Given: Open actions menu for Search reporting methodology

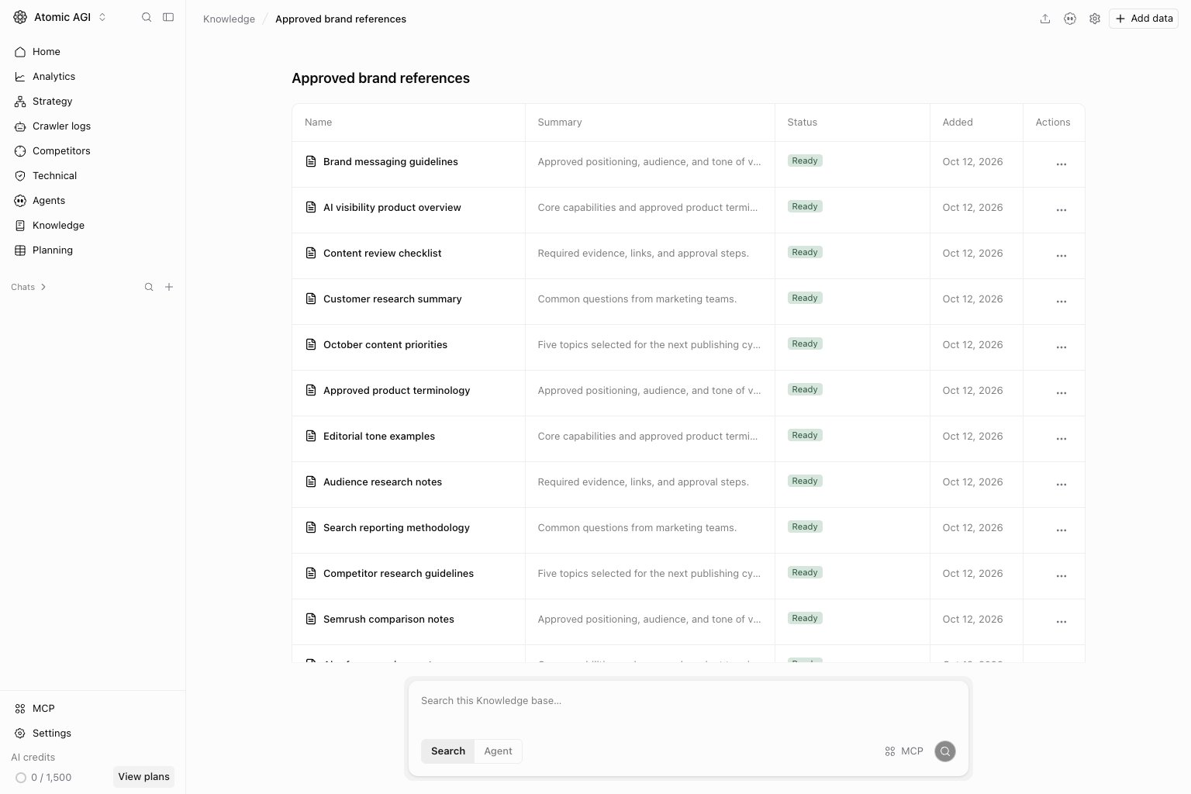Looking at the screenshot, I should coord(1062,530).
